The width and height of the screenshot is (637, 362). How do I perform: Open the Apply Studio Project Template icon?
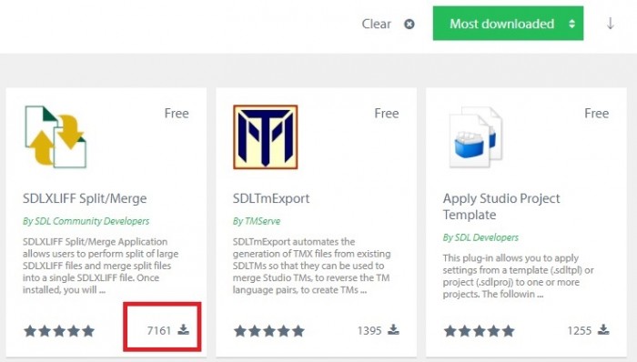pyautogui.click(x=476, y=137)
